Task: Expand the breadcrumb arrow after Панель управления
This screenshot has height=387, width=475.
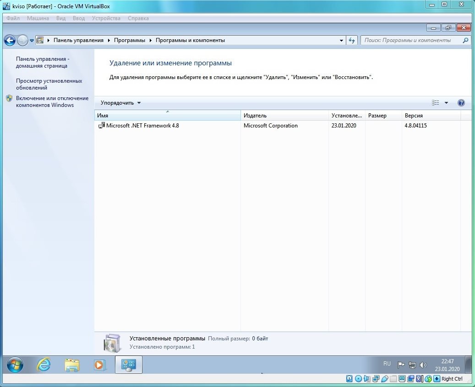Action: (x=109, y=40)
